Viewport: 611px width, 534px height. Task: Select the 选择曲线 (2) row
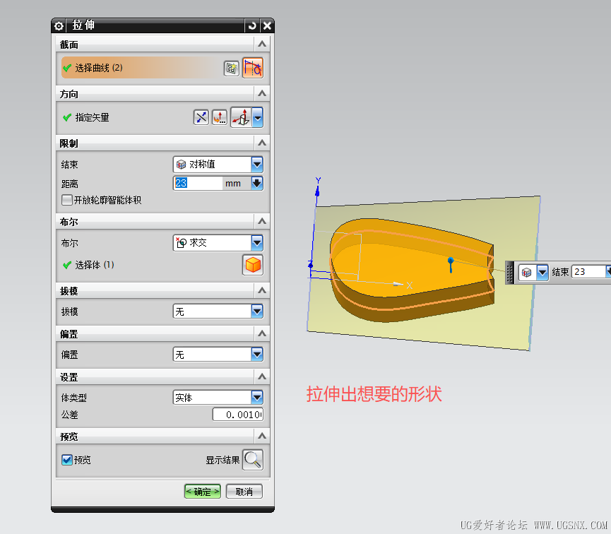pyautogui.click(x=142, y=68)
